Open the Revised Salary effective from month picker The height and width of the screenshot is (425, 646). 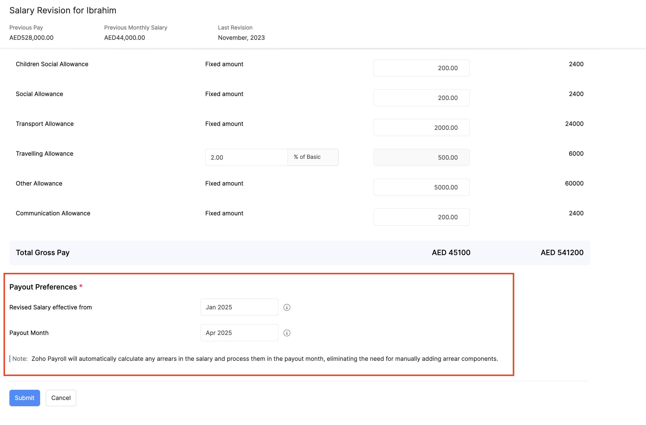(239, 307)
